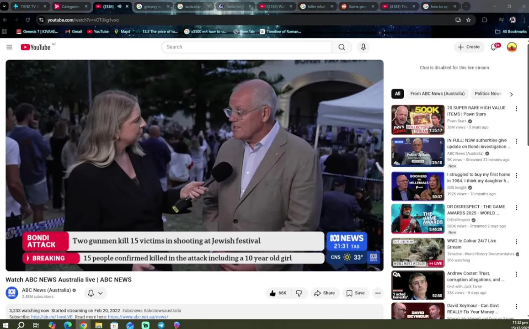
Task: Click the ABC News live video player
Action: coord(194,165)
